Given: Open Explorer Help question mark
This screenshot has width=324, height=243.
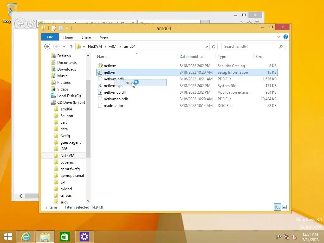Looking at the screenshot, I should tap(286, 37).
